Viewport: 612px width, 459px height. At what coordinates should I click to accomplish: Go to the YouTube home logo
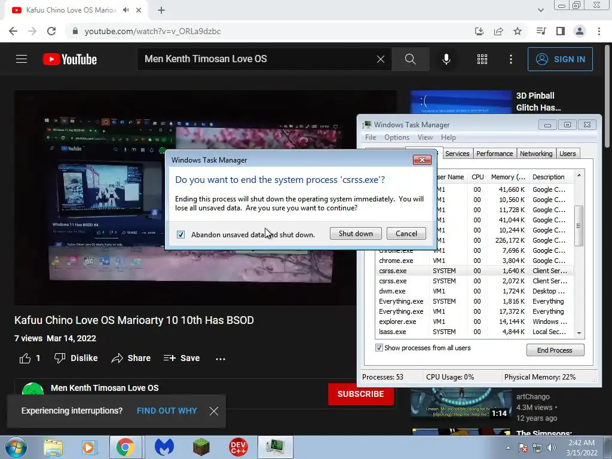tap(70, 59)
